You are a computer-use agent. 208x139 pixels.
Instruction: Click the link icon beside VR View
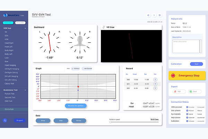pyautogui.click(x=104, y=27)
